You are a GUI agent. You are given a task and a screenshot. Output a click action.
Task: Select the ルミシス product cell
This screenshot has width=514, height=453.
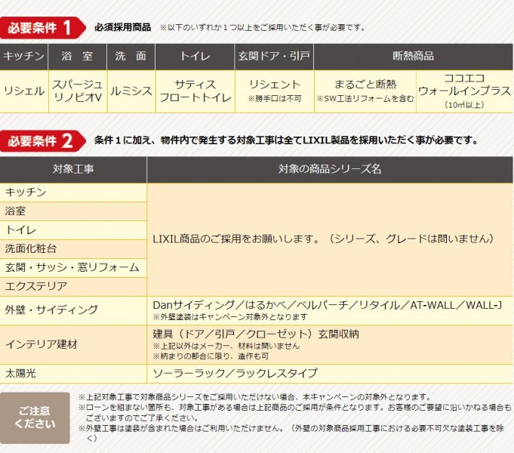(x=131, y=91)
